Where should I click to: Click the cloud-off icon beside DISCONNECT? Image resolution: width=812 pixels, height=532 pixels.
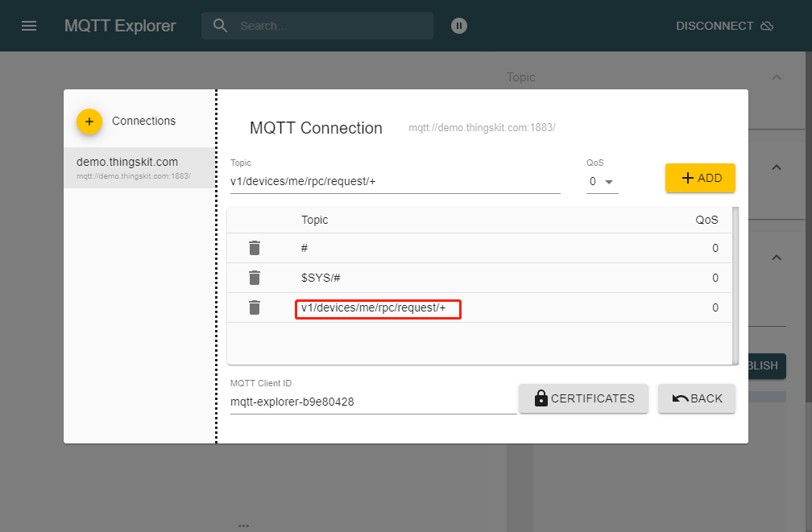(767, 26)
